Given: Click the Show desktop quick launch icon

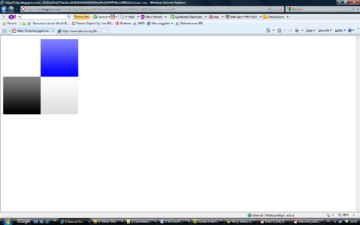Looking at the screenshot, I should (x=36, y=221).
